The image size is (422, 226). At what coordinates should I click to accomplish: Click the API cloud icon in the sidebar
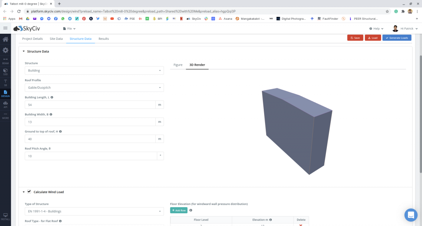pos(5,104)
